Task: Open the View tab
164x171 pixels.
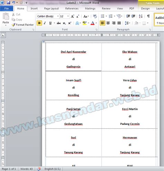Action: 120,8
